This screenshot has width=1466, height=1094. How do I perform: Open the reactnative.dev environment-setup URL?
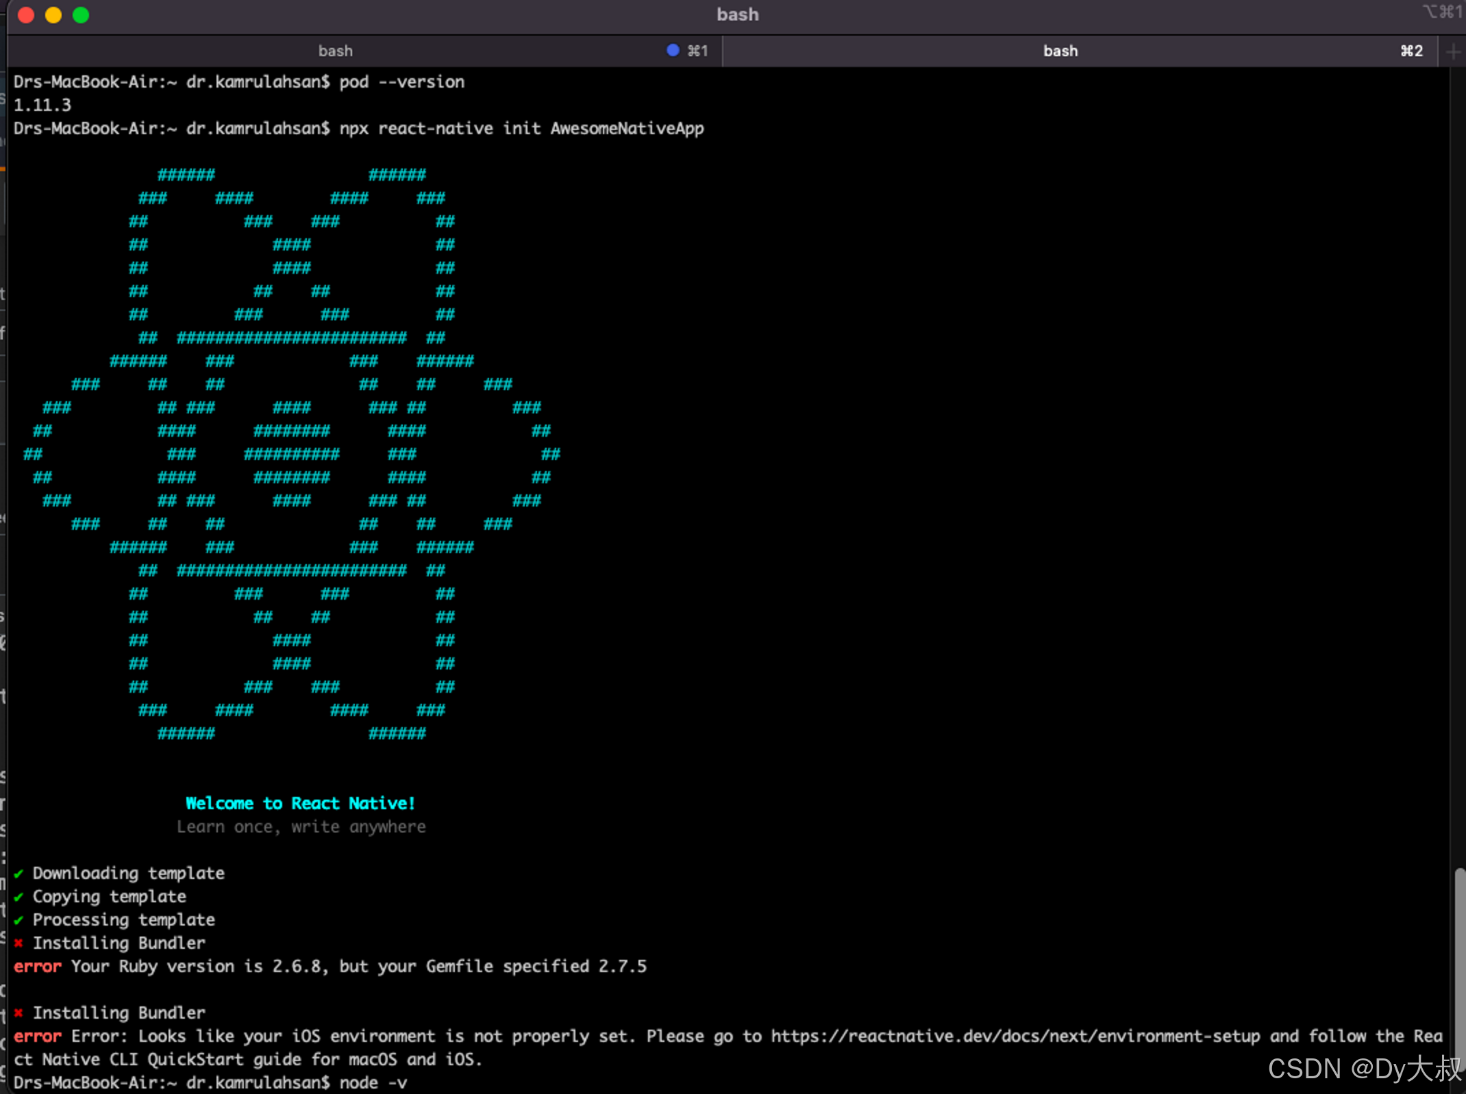[1015, 1036]
